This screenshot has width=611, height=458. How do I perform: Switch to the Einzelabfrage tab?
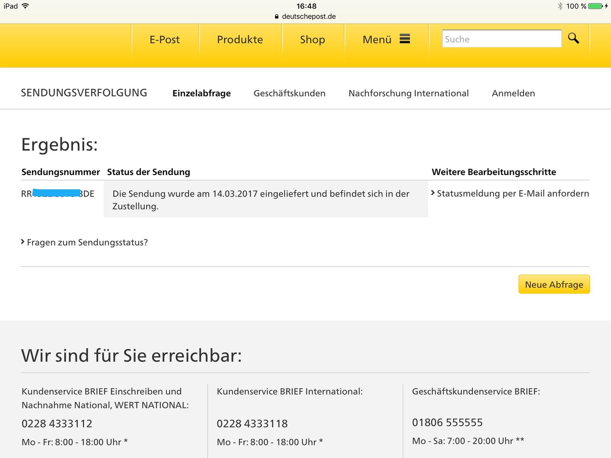(x=201, y=94)
